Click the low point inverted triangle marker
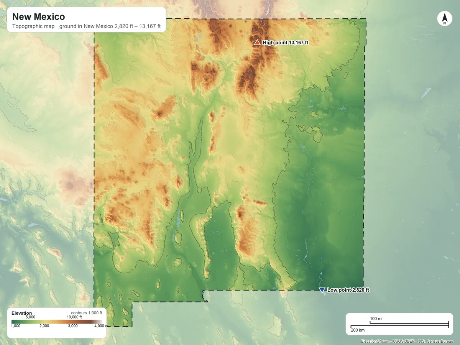 click(x=322, y=290)
